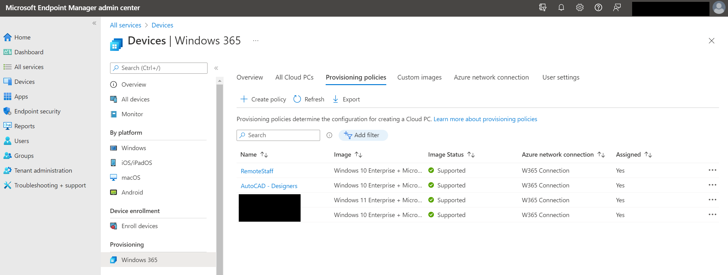Open more options for Windows 11 Enterprise row
This screenshot has width=728, height=275.
(712, 200)
